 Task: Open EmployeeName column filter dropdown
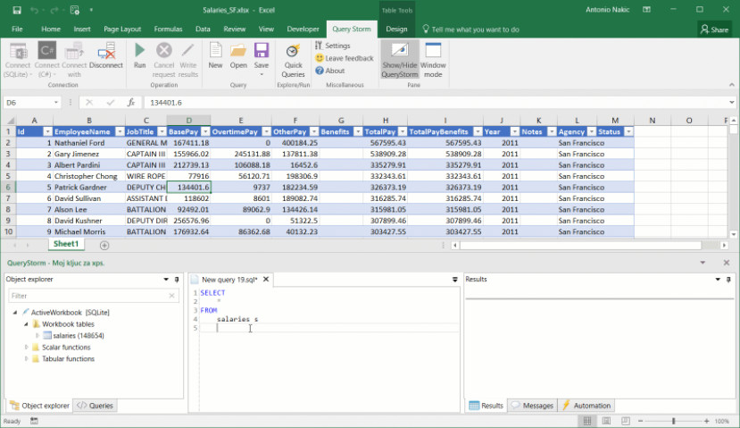(x=119, y=132)
